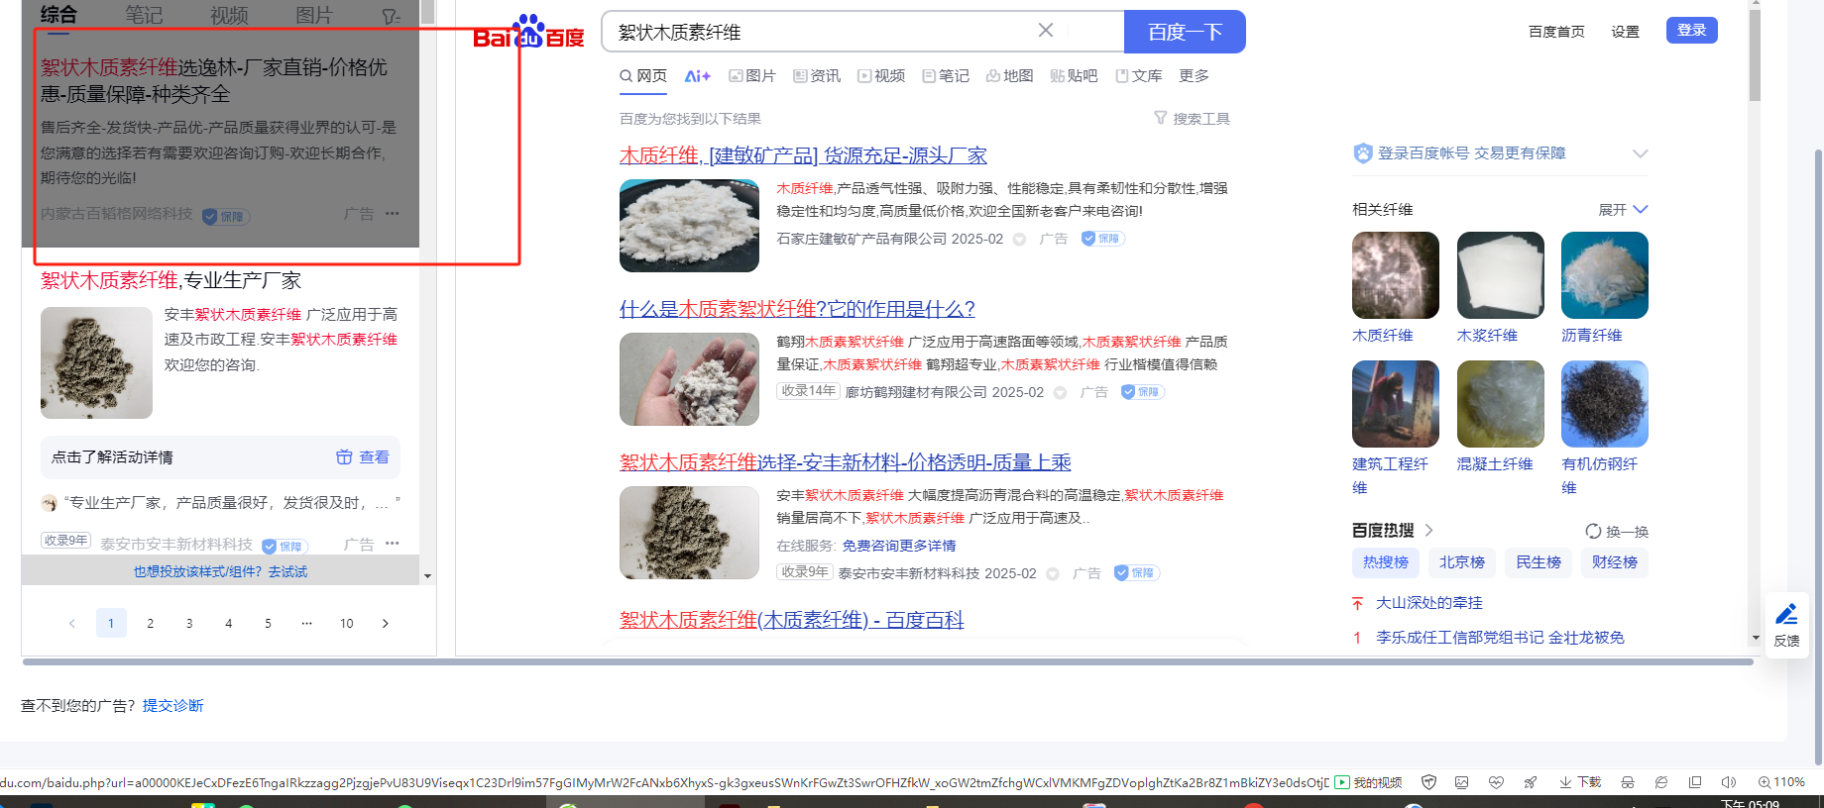The width and height of the screenshot is (1824, 808).
Task: Open hot search 大山深处的牵挂
Action: coord(1429,603)
